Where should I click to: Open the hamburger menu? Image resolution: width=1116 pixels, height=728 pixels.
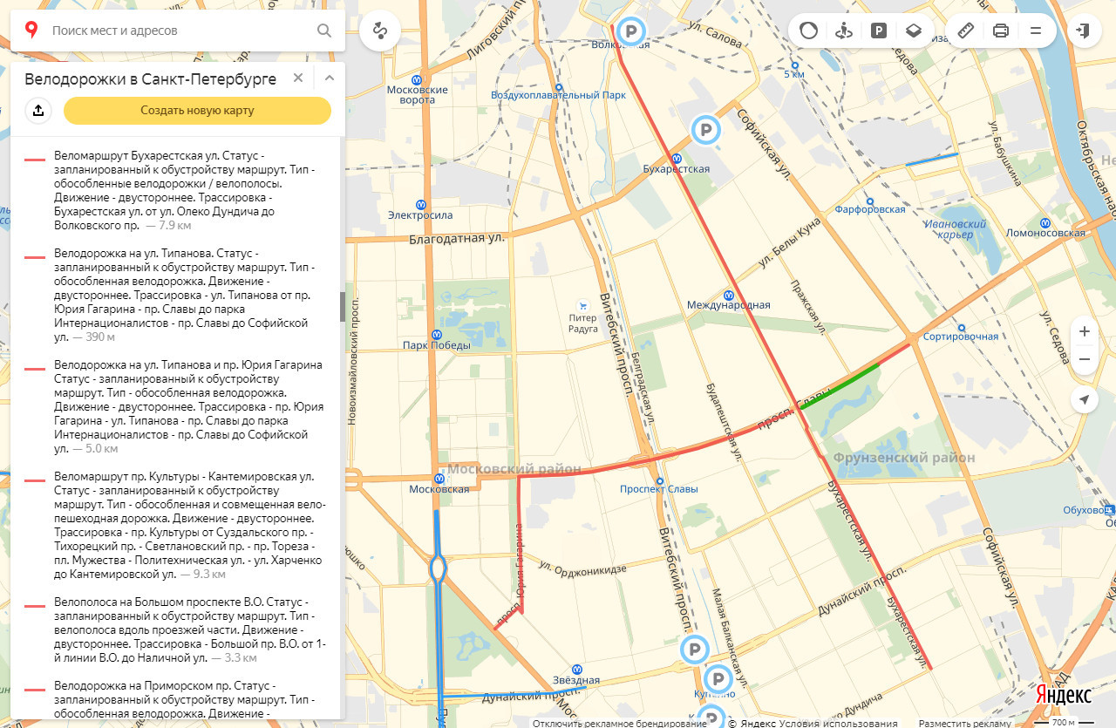1036,31
